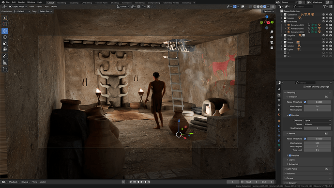This screenshot has width=334, height=188.
Task: Open the Scene properties tab
Action: click(x=279, y=110)
